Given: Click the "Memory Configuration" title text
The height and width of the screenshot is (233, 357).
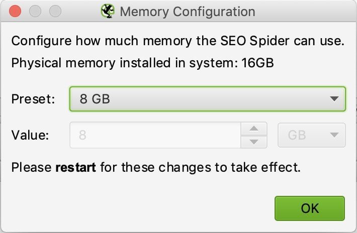Looking at the screenshot, I should coord(188,12).
